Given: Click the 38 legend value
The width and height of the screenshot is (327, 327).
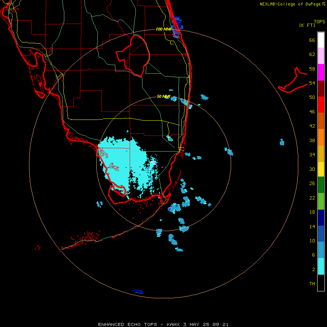Looking at the screenshot, I should point(312,140).
